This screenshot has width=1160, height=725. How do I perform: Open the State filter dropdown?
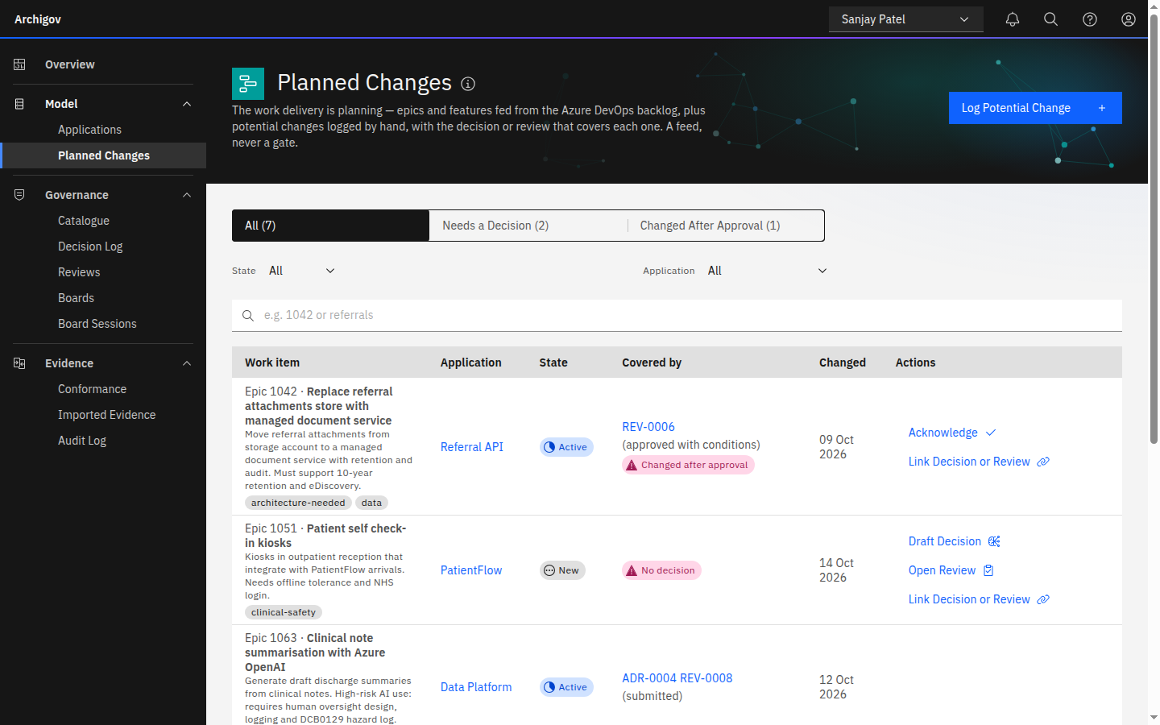tap(302, 271)
